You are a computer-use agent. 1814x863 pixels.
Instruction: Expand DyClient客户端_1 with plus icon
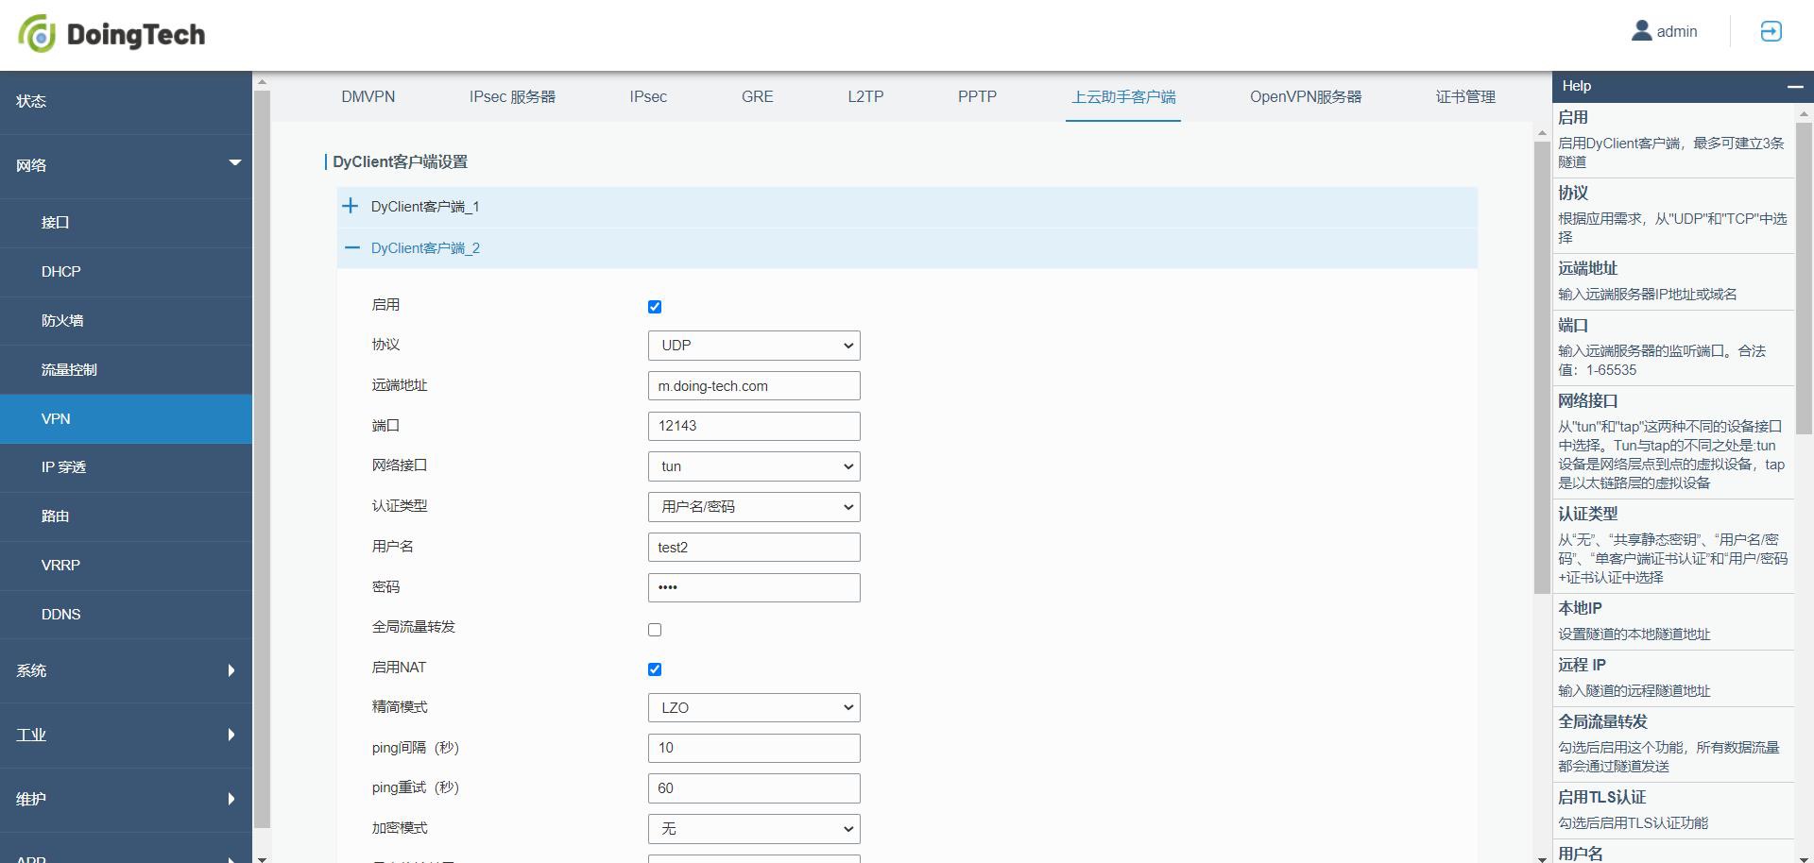(x=351, y=206)
